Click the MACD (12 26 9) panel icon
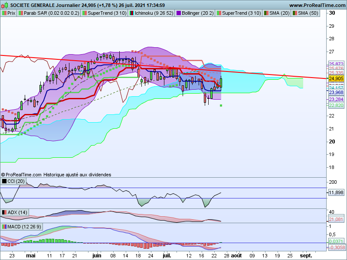The width and height of the screenshot is (347, 260). (4, 227)
